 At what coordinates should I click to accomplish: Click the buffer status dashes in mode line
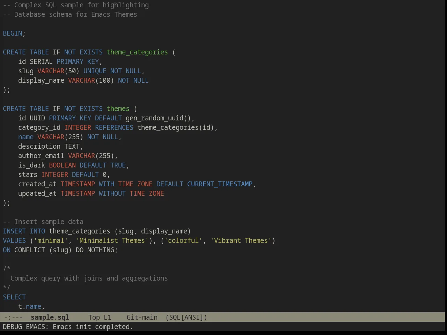(13, 317)
